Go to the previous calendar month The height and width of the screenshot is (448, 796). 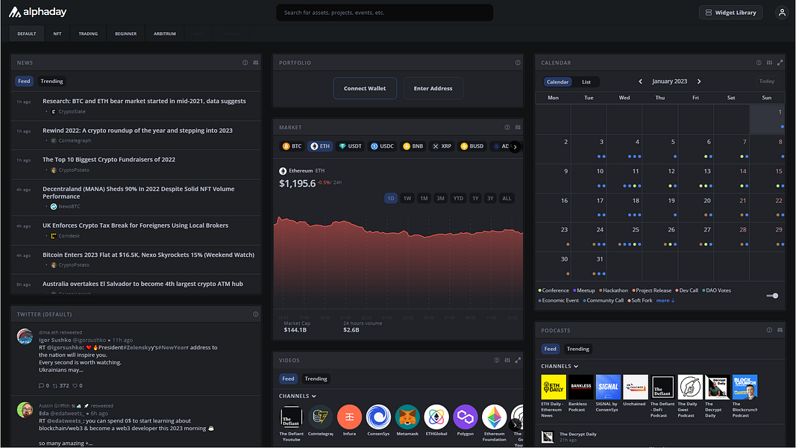(x=640, y=81)
